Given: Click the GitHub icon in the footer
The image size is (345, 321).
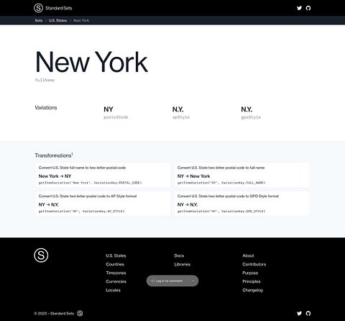Looking at the screenshot, I should tap(308, 313).
